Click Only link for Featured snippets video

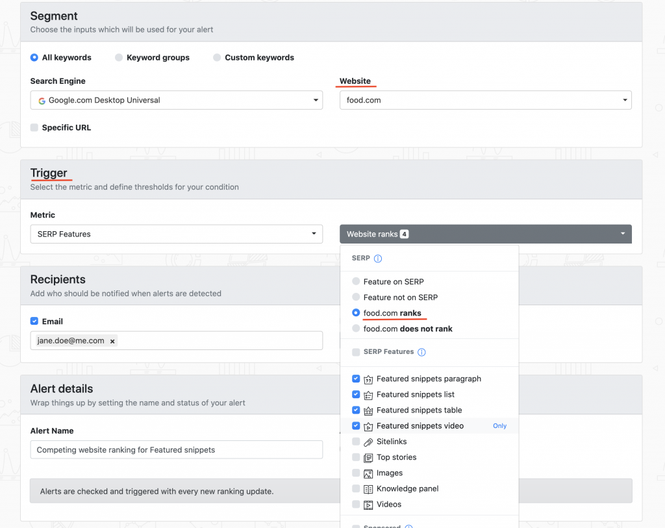pos(499,426)
